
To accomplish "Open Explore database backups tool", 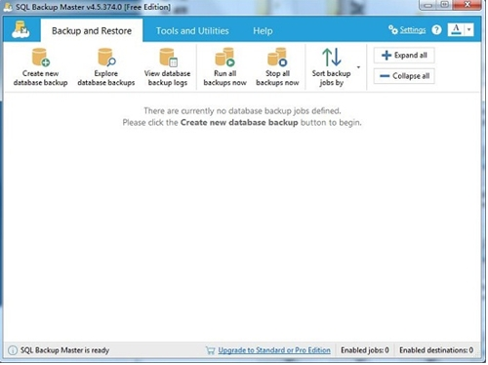I will point(106,67).
